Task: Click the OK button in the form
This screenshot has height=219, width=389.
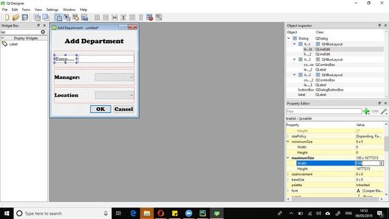Action: coord(100,109)
